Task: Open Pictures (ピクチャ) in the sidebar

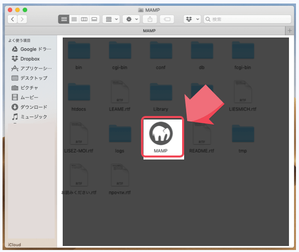Action: click(25, 87)
